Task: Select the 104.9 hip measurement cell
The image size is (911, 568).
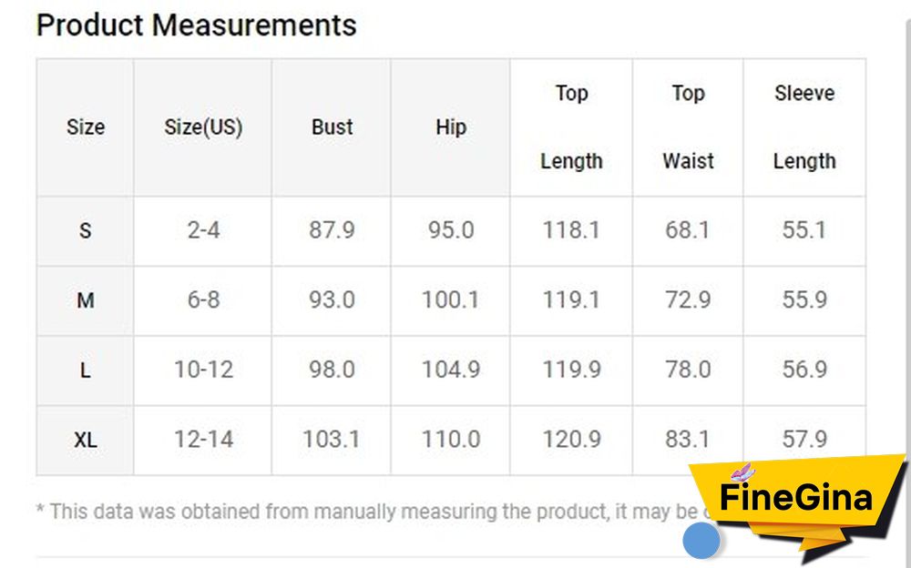Action: [450, 370]
